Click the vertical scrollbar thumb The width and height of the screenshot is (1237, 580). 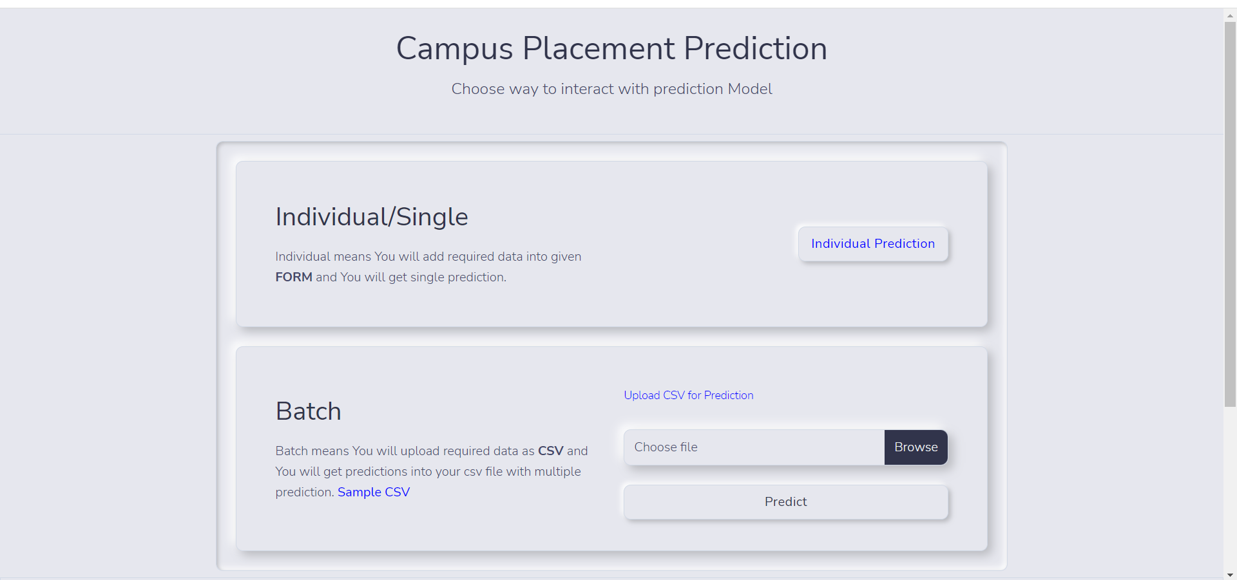click(x=1230, y=212)
